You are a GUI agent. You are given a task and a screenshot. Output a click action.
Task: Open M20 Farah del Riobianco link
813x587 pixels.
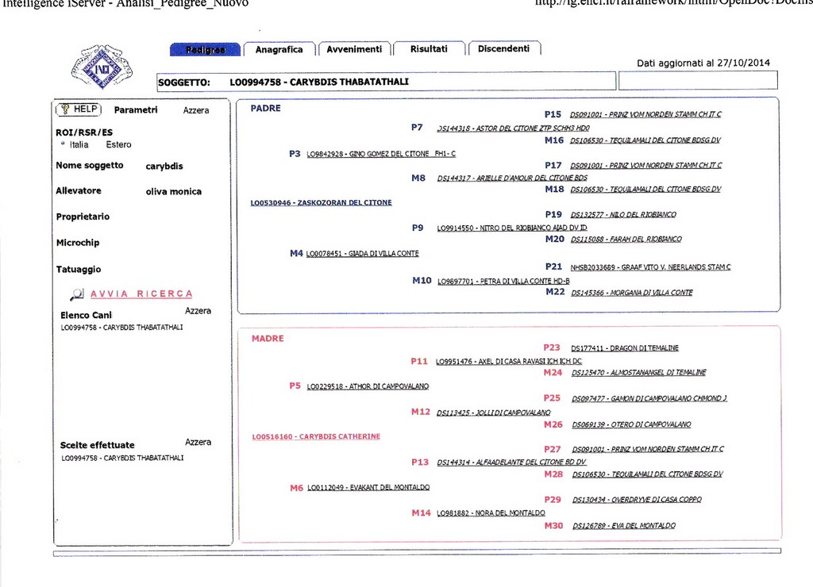[x=626, y=240]
